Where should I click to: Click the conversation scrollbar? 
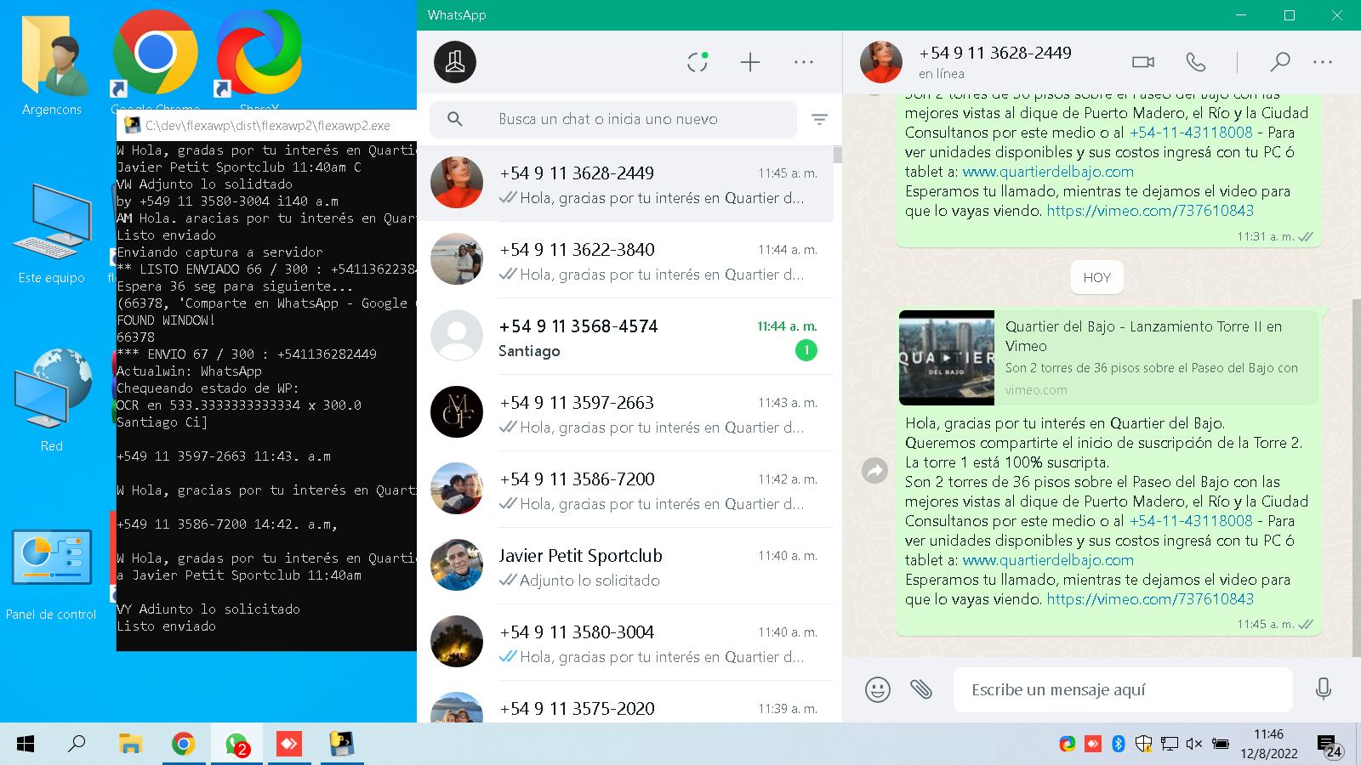1356,476
